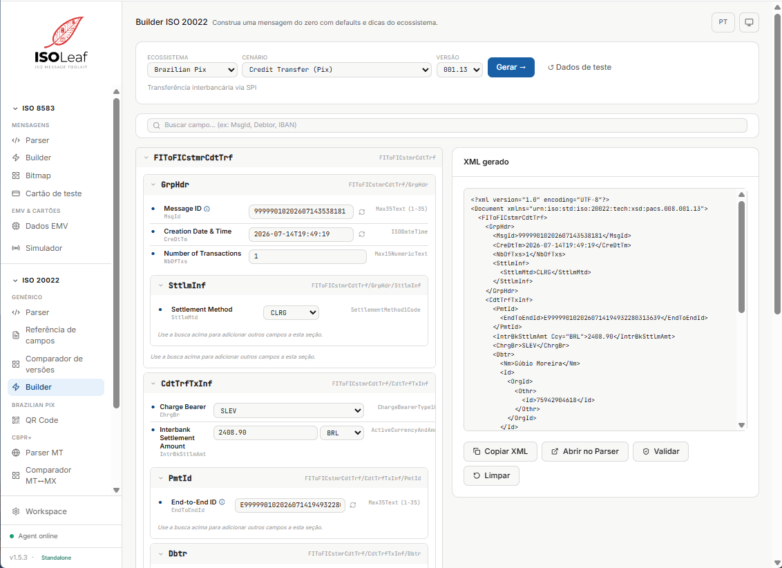
Task: Show info tooltip for Message ID
Action: (207, 209)
